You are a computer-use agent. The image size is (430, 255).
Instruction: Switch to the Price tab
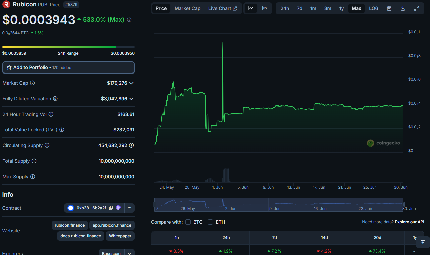coord(161,8)
